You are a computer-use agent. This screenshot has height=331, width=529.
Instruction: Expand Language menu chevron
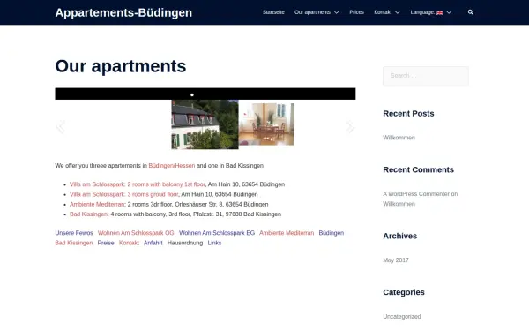point(449,12)
